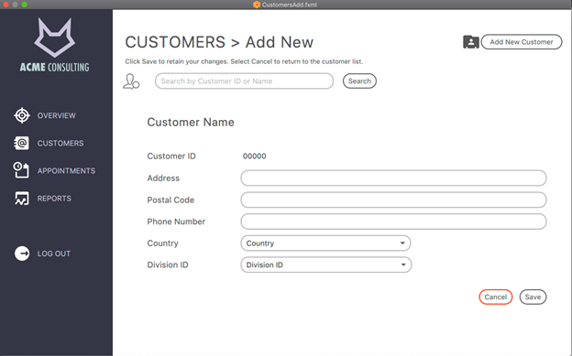
Task: Open APPOINTMENTS from the sidebar menu
Action: coord(66,171)
